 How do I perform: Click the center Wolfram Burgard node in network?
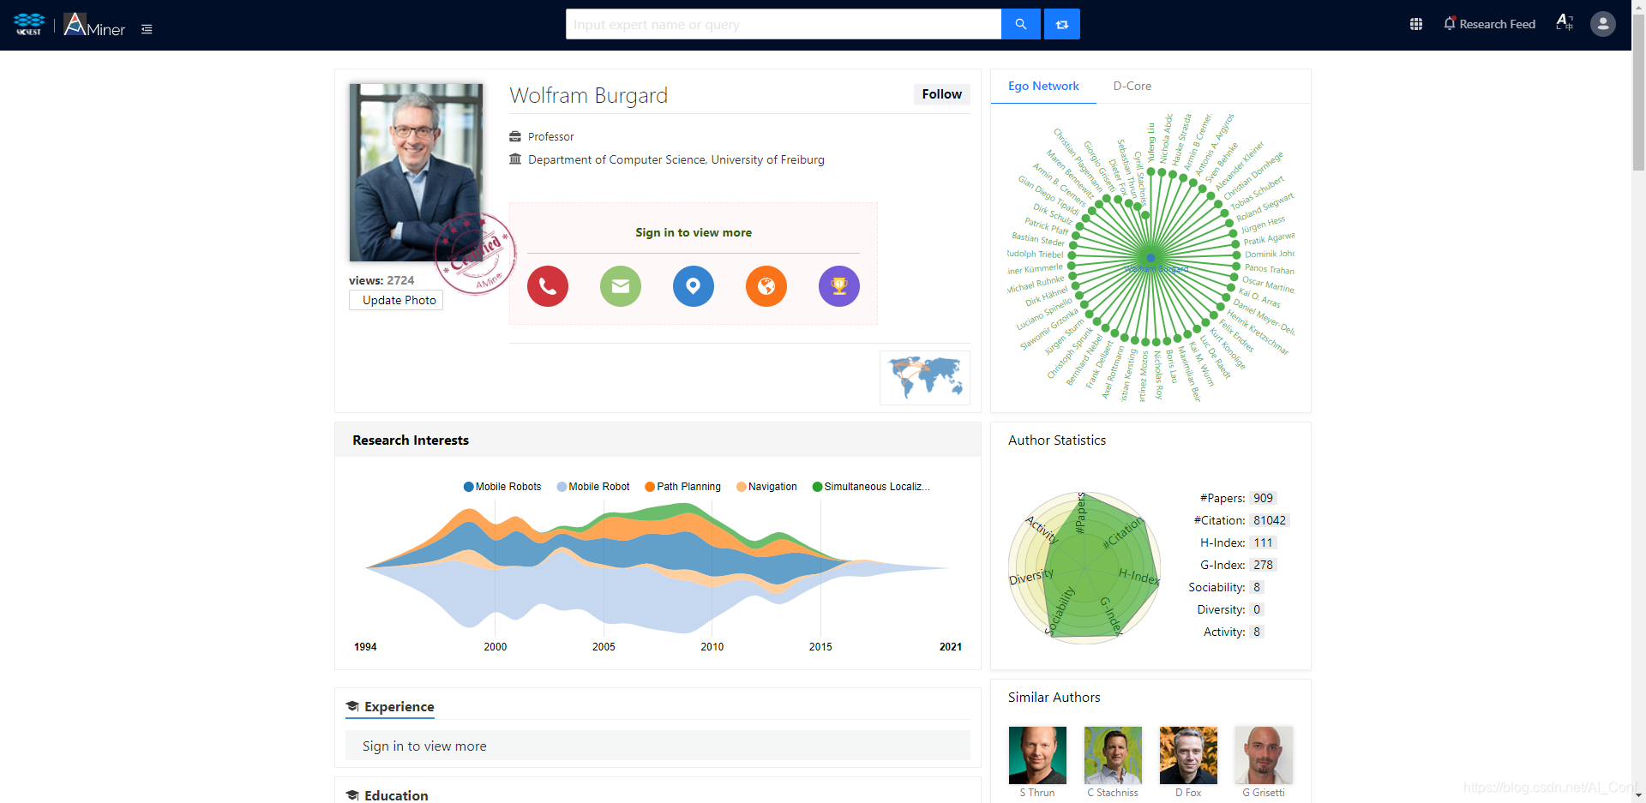pyautogui.click(x=1151, y=258)
